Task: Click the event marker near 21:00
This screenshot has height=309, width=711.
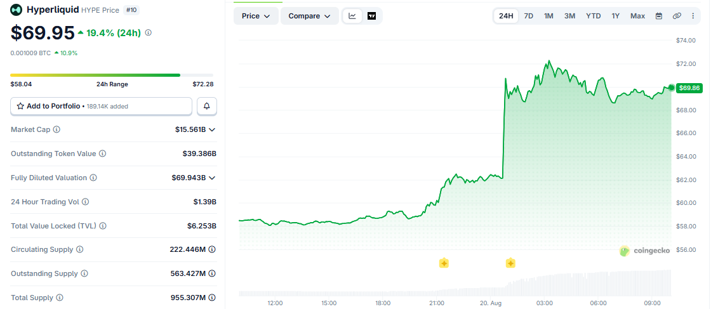Action: pos(444,263)
